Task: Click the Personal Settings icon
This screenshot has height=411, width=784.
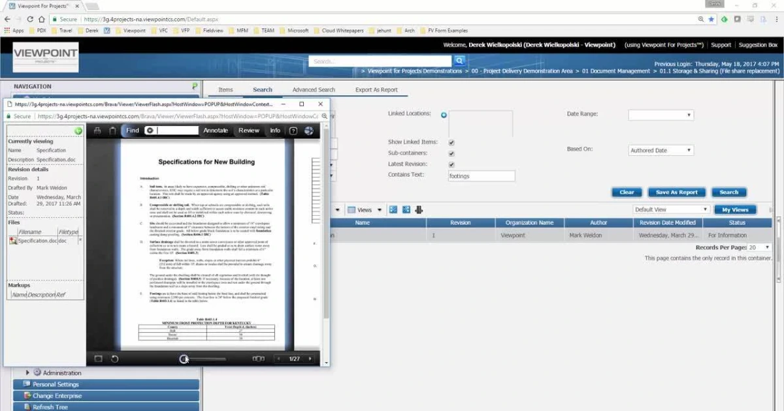Action: pos(27,384)
